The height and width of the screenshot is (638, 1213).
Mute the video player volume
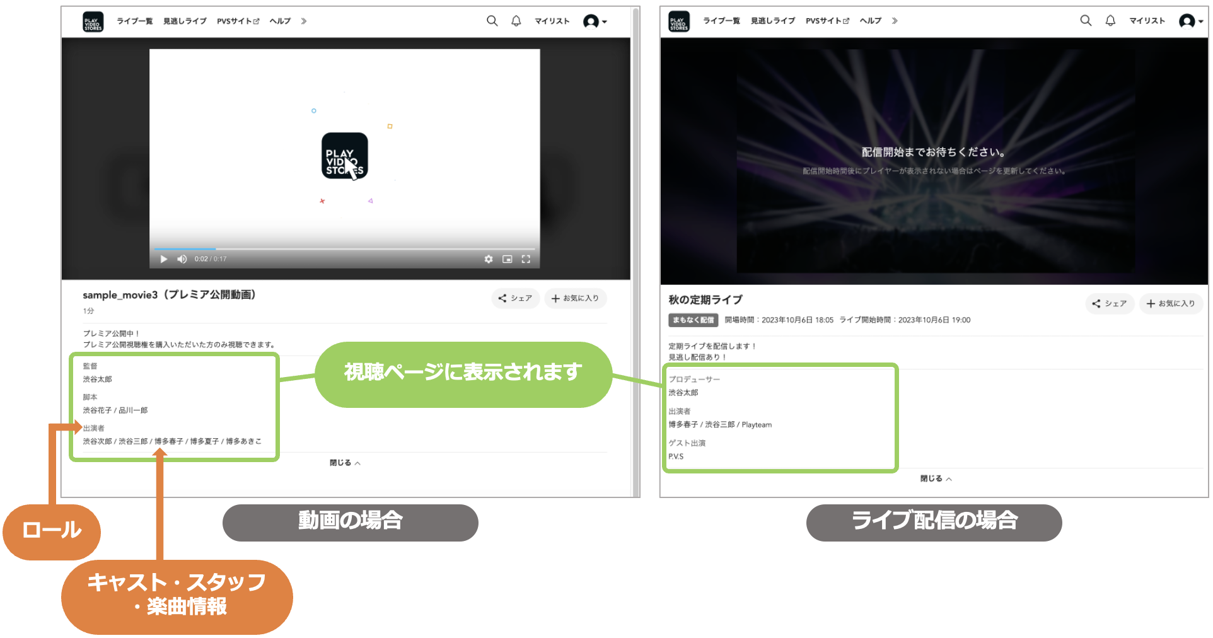pyautogui.click(x=182, y=259)
